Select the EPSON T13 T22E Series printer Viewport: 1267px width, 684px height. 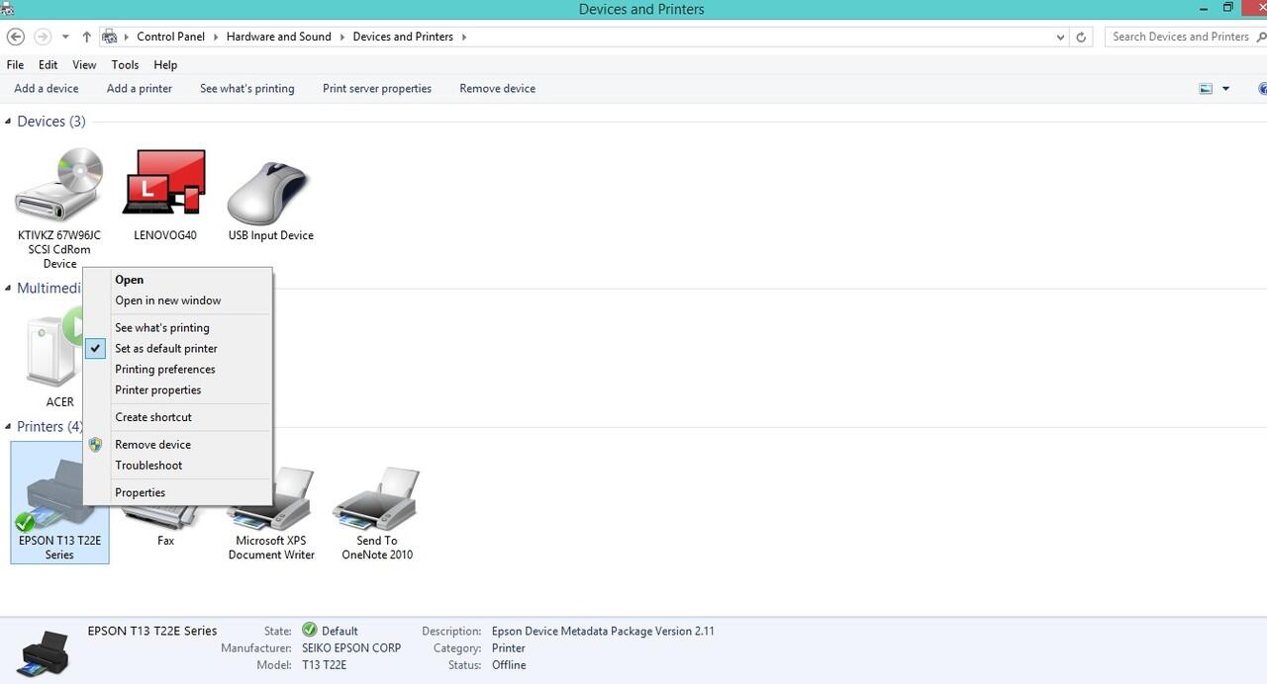(x=59, y=501)
